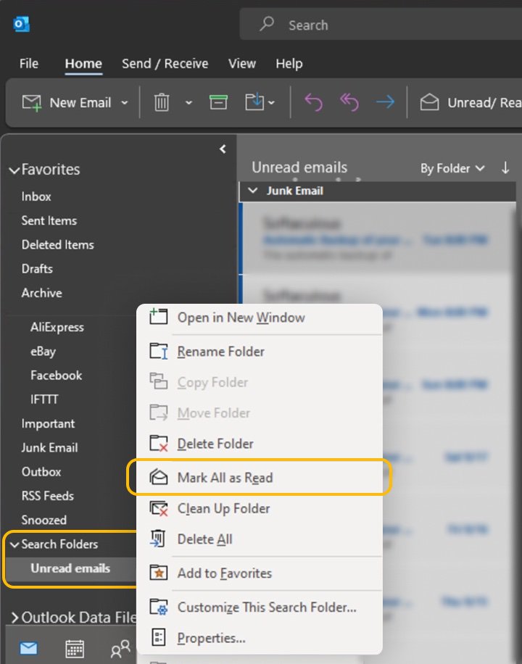Click the People navigation icon
This screenshot has height=664, width=522.
point(120,649)
